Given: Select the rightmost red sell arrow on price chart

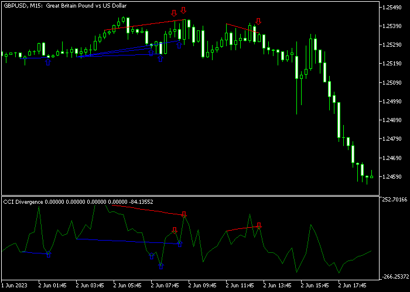Looking at the screenshot, I should pyautogui.click(x=258, y=22).
